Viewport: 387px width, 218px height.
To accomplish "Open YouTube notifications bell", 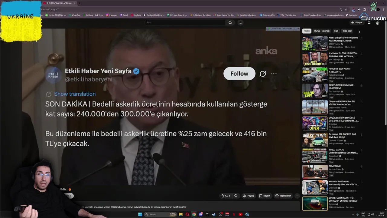I will (369, 22).
